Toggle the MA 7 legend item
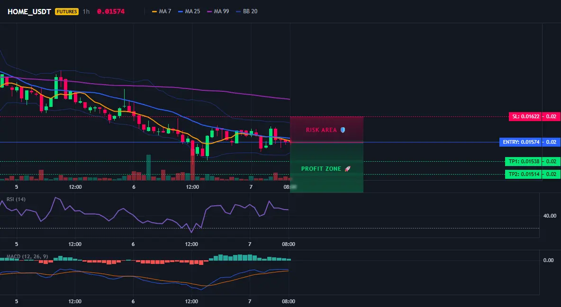The width and height of the screenshot is (561, 307). pyautogui.click(x=162, y=11)
